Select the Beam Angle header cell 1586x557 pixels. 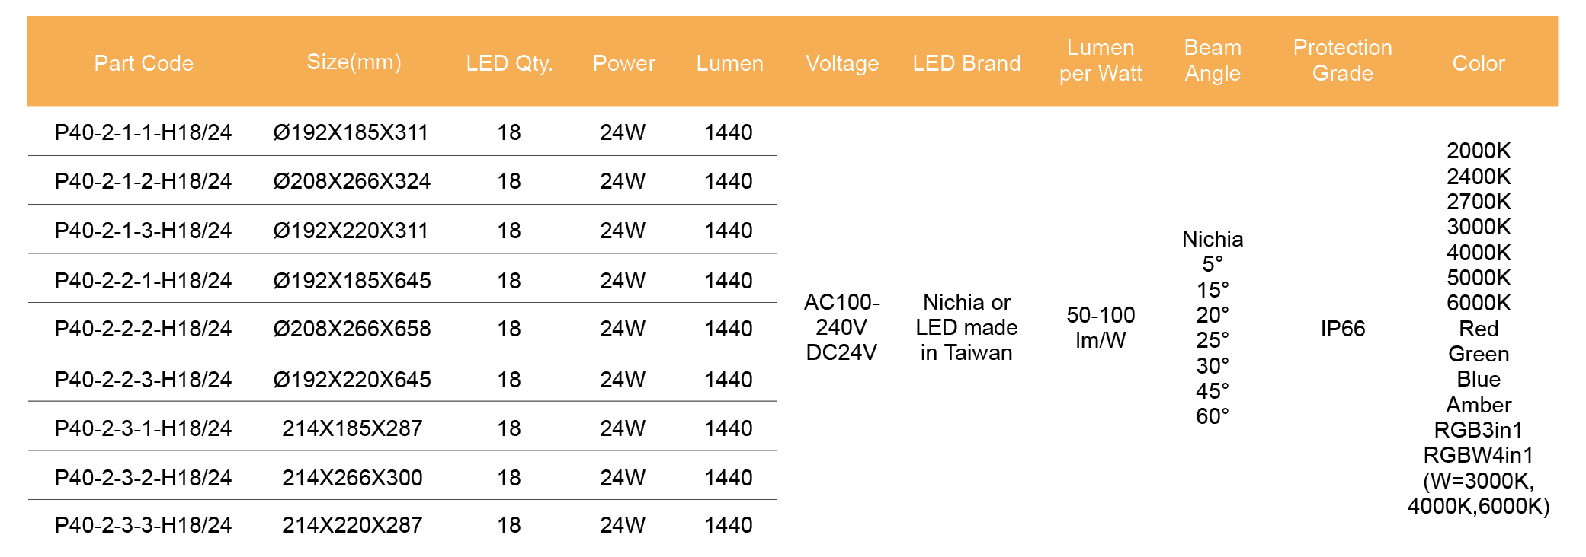coord(1213,60)
